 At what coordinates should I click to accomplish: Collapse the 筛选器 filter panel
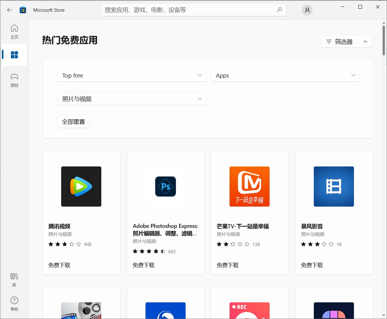346,41
